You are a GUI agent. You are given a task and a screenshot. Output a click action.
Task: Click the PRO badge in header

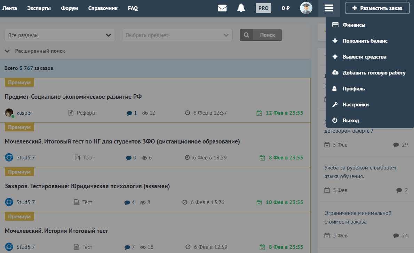(263, 8)
